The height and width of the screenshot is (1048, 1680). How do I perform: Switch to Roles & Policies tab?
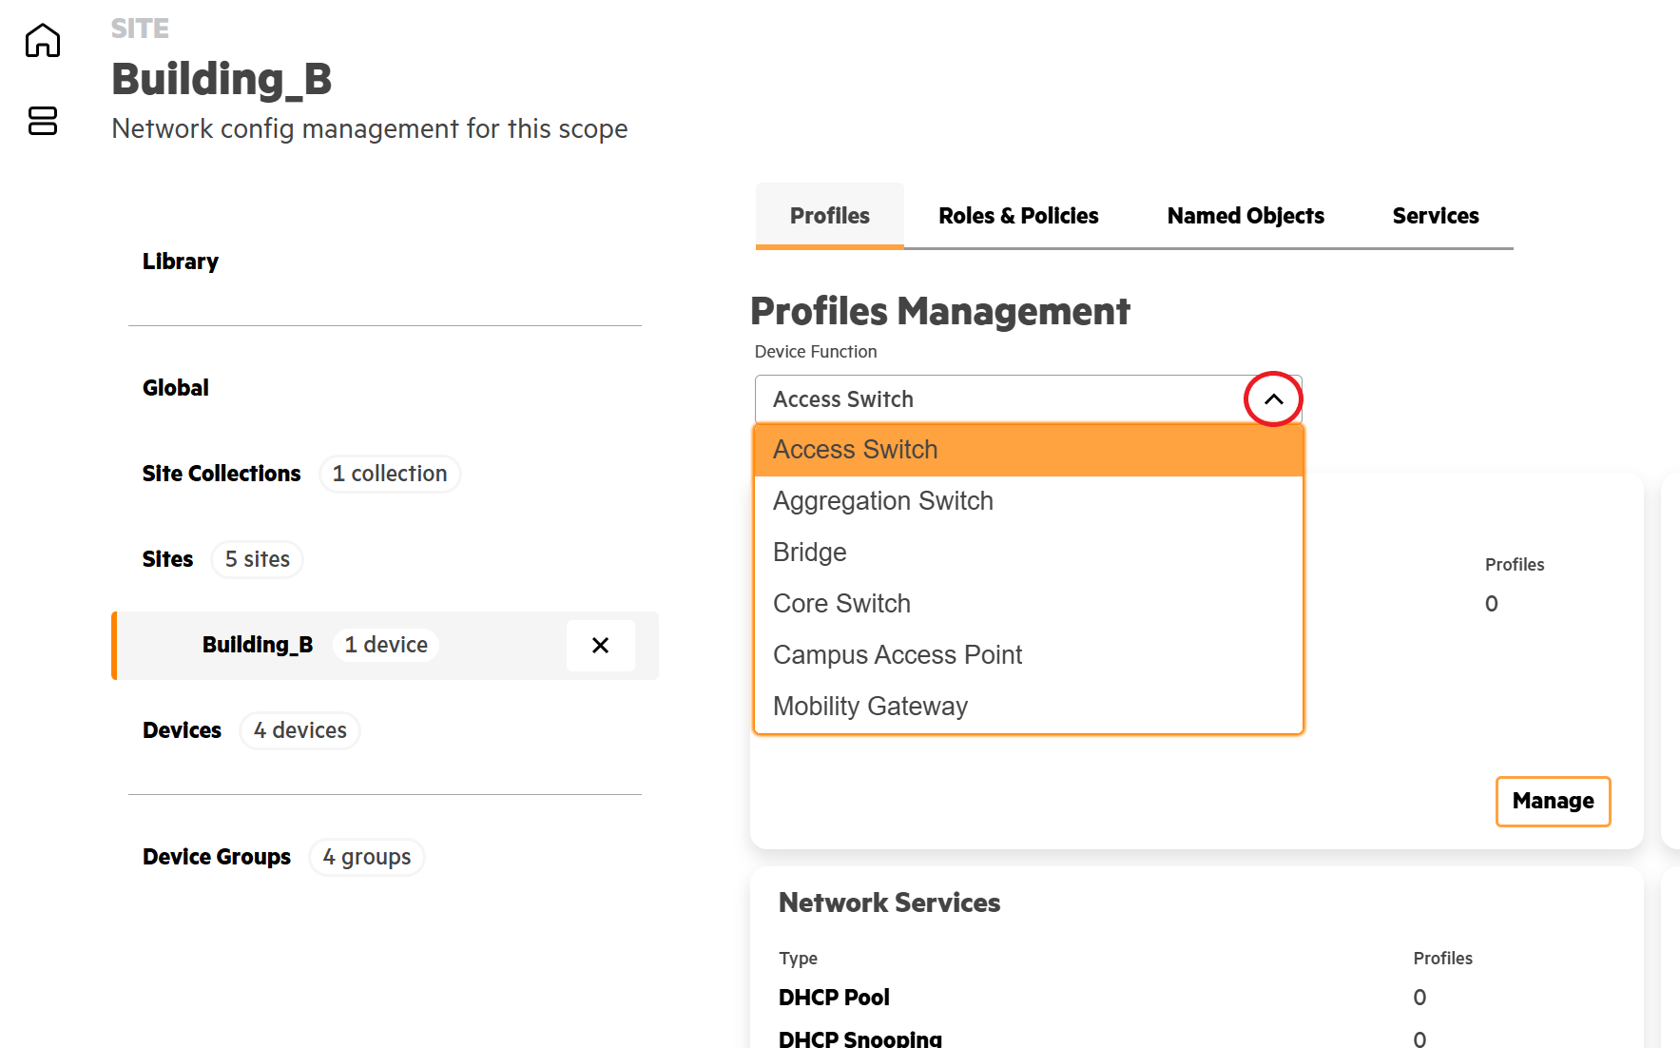point(1017,216)
